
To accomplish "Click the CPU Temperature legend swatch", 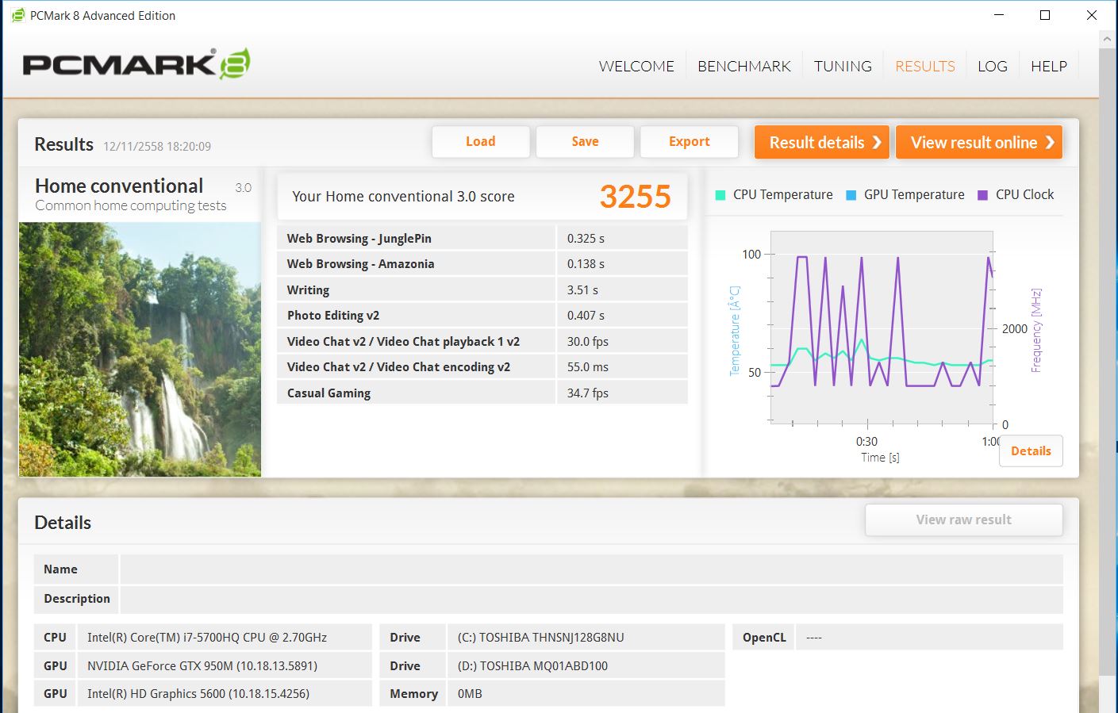I will point(720,195).
